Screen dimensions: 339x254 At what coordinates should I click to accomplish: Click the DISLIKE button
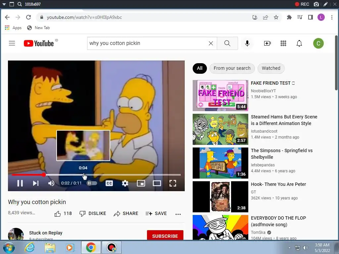(x=93, y=214)
